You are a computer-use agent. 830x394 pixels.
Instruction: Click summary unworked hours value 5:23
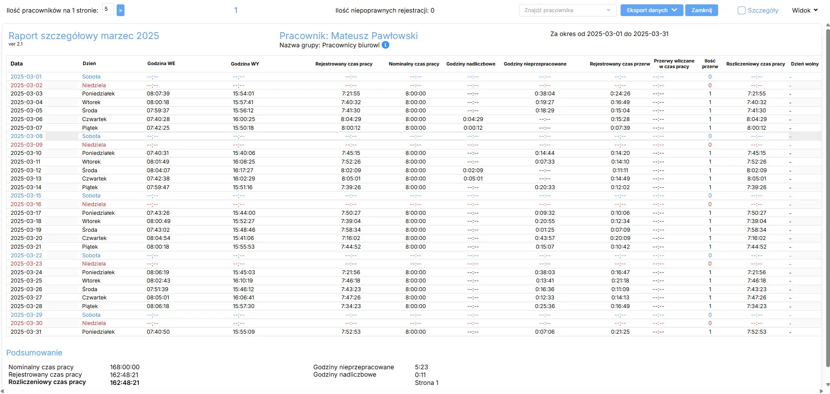(x=422, y=367)
